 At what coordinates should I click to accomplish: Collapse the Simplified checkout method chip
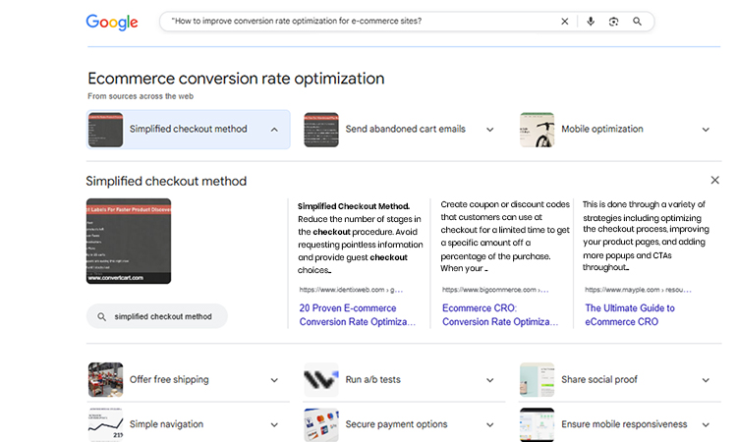(274, 130)
